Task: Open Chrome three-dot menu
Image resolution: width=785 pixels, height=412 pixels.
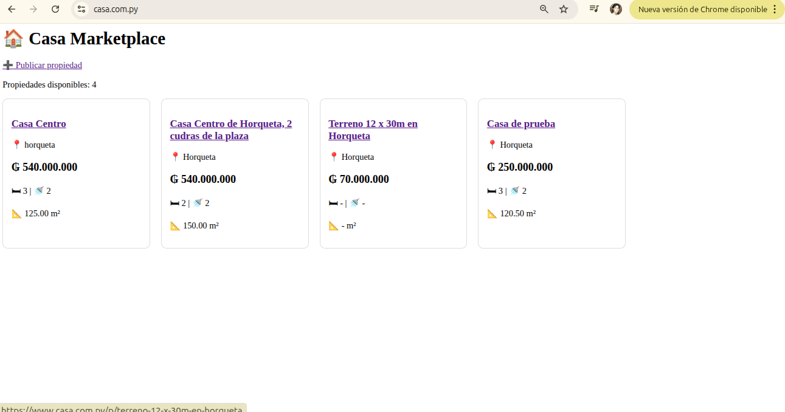Action: [x=774, y=9]
